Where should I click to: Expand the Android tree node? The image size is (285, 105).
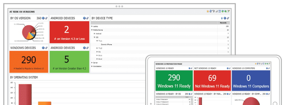95,34
